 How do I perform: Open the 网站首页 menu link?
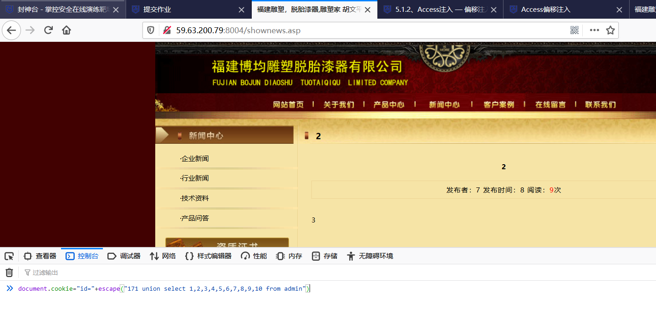point(288,105)
